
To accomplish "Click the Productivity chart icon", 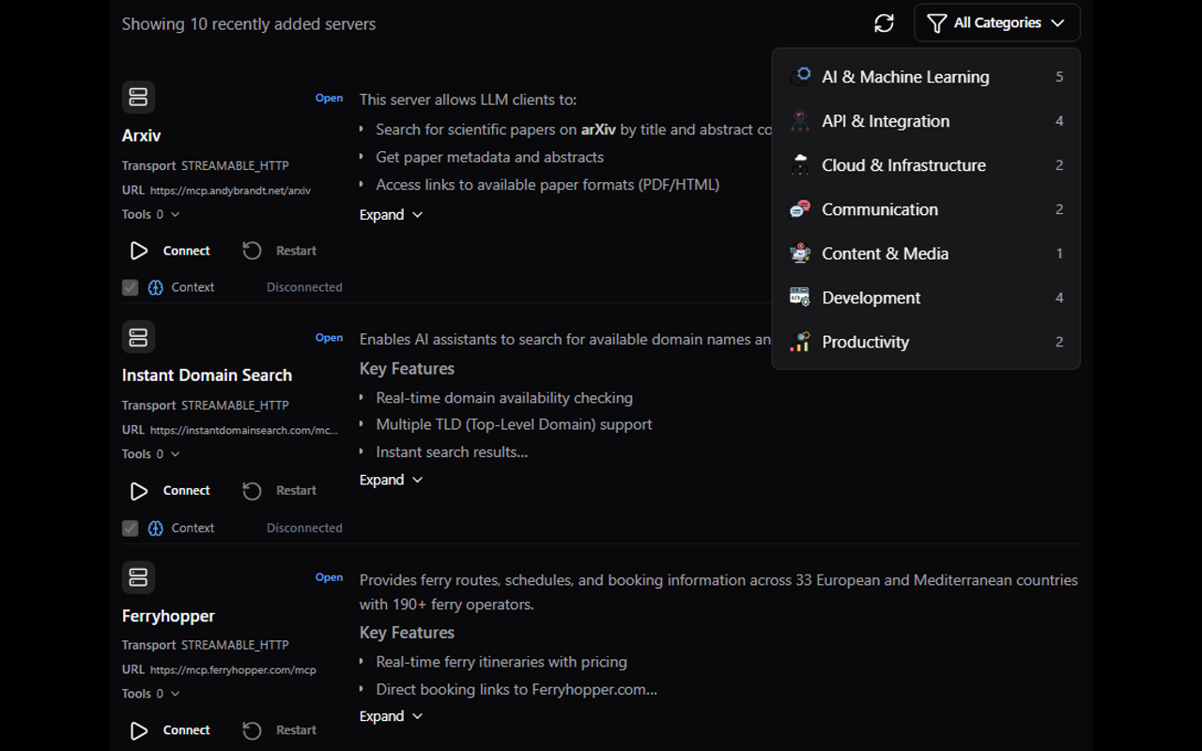I will 800,341.
